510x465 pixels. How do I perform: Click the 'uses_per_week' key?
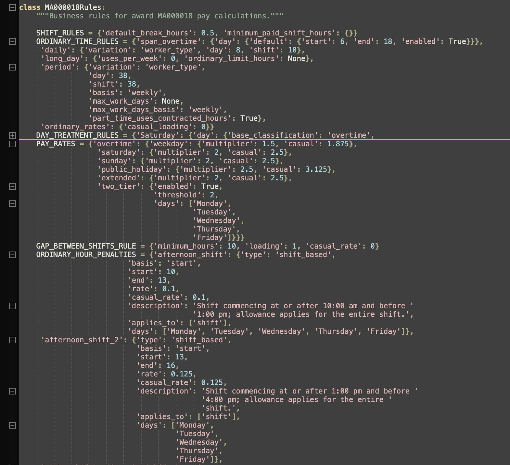coord(129,58)
